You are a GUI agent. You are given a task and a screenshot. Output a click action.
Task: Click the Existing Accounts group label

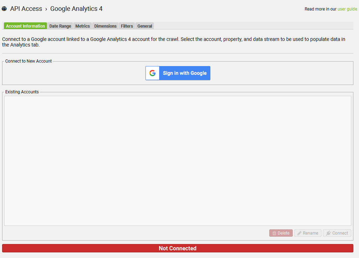pyautogui.click(x=22, y=92)
